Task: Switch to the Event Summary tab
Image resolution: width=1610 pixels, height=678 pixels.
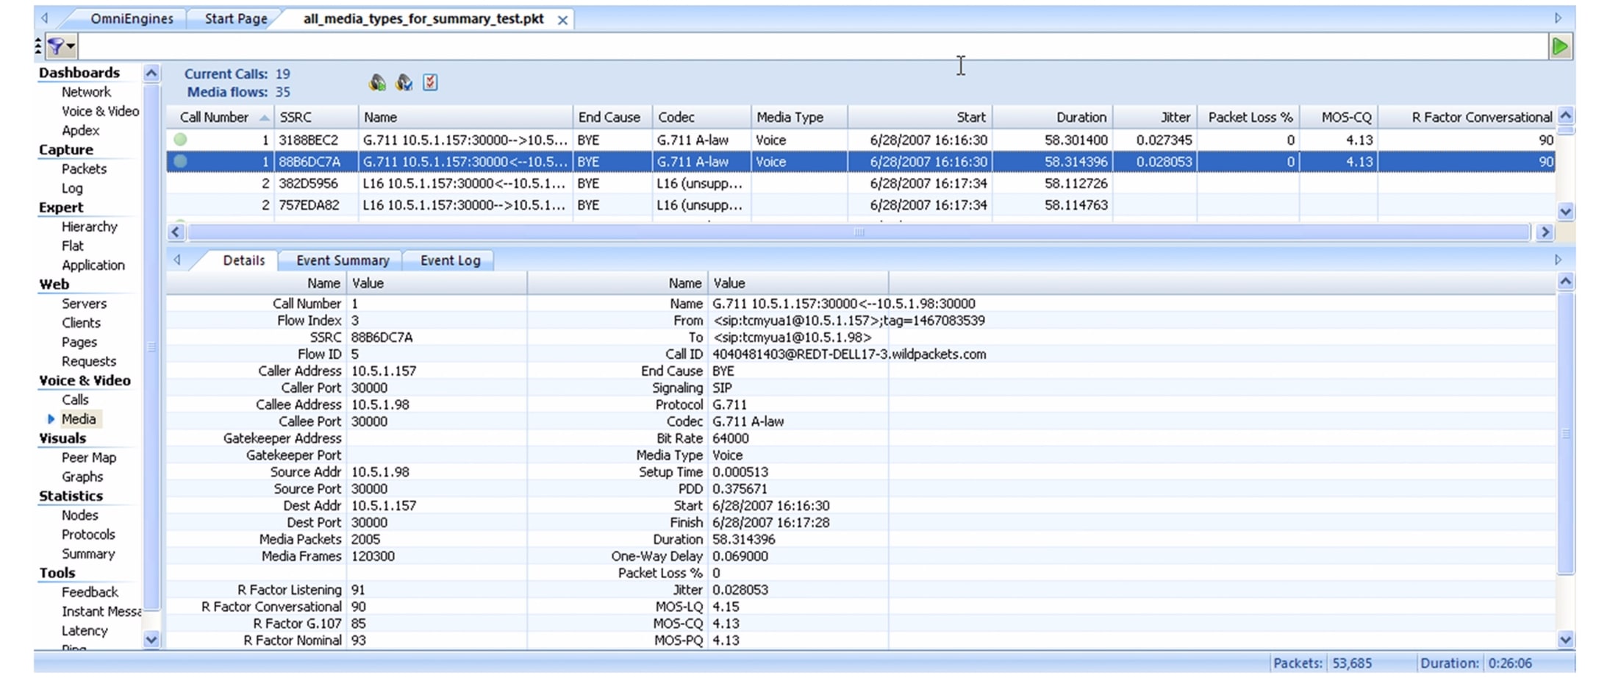Action: tap(343, 260)
